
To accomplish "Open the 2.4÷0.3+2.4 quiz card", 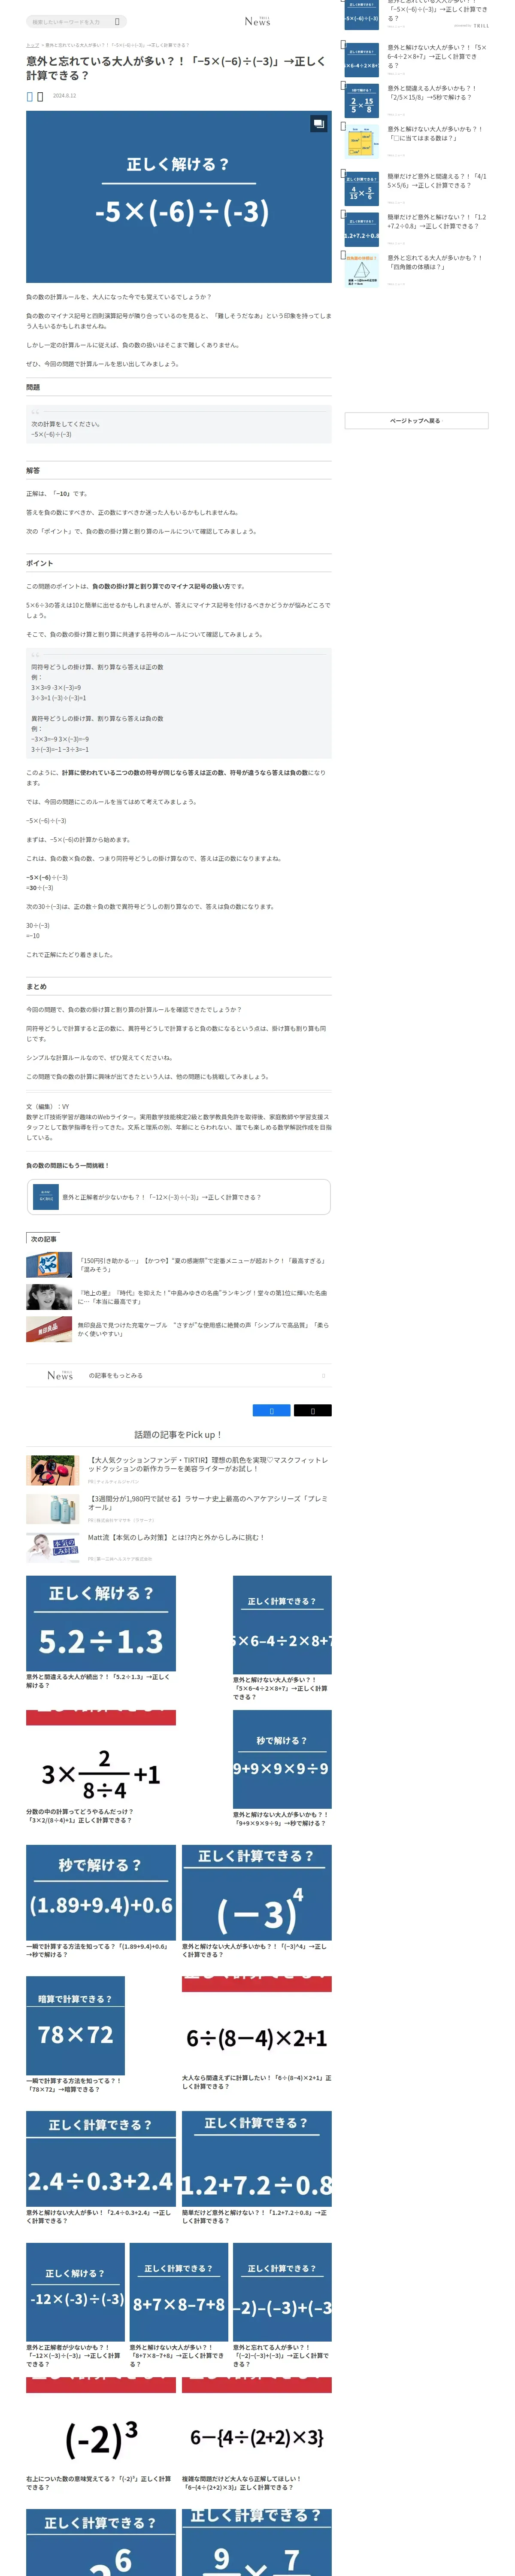I will [101, 2168].
